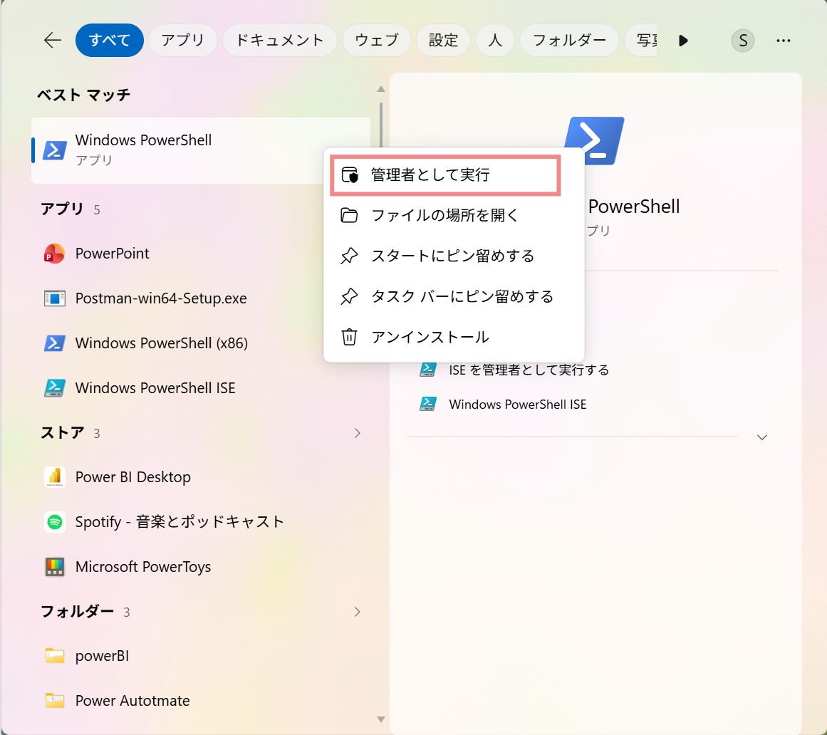The height and width of the screenshot is (735, 827).
Task: Switch to the アプリ filter tab
Action: [x=182, y=40]
